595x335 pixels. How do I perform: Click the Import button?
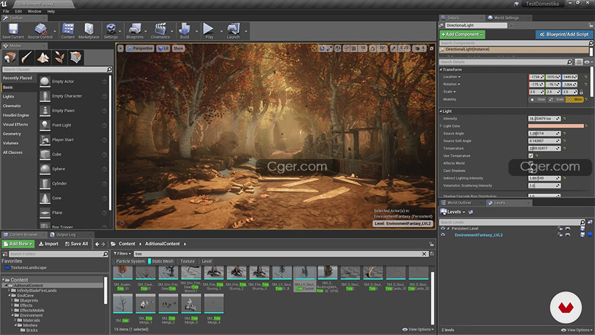click(49, 244)
